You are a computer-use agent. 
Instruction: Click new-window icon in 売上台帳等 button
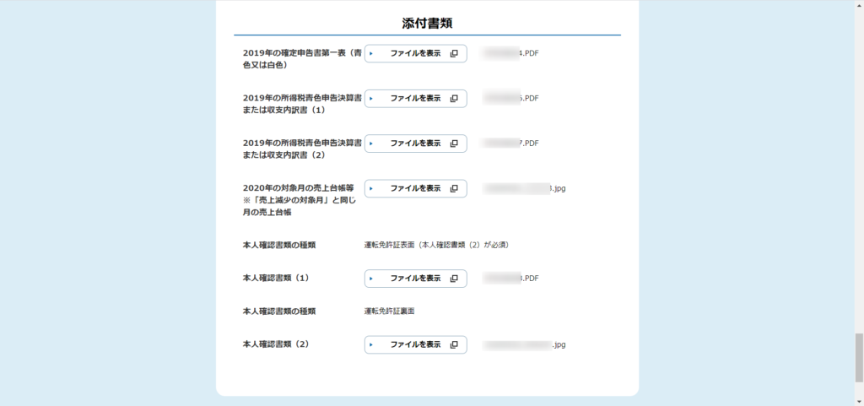pyautogui.click(x=454, y=188)
